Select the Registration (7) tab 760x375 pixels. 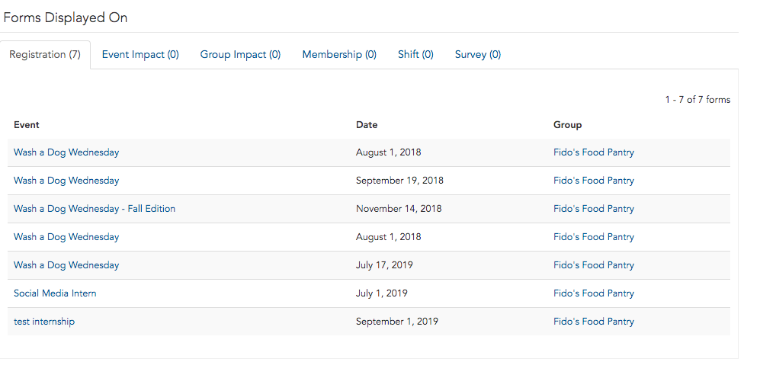45,55
